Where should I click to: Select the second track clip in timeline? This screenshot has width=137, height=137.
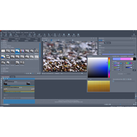(x=19, y=89)
